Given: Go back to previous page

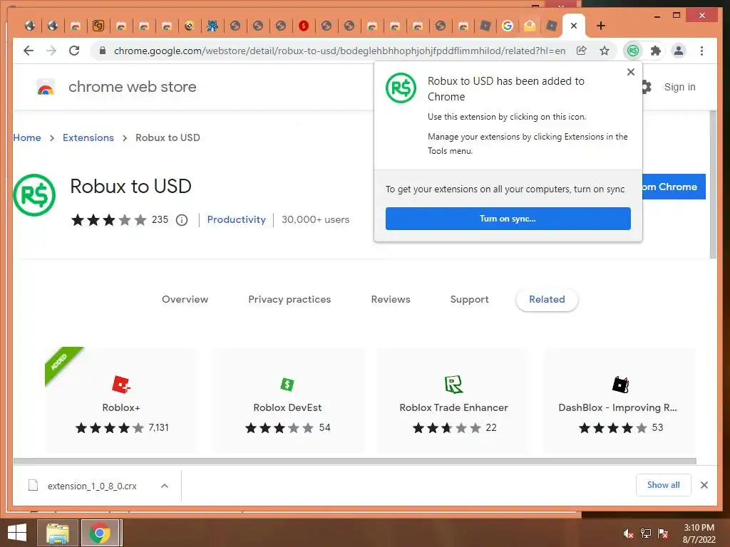Looking at the screenshot, I should click(29, 51).
